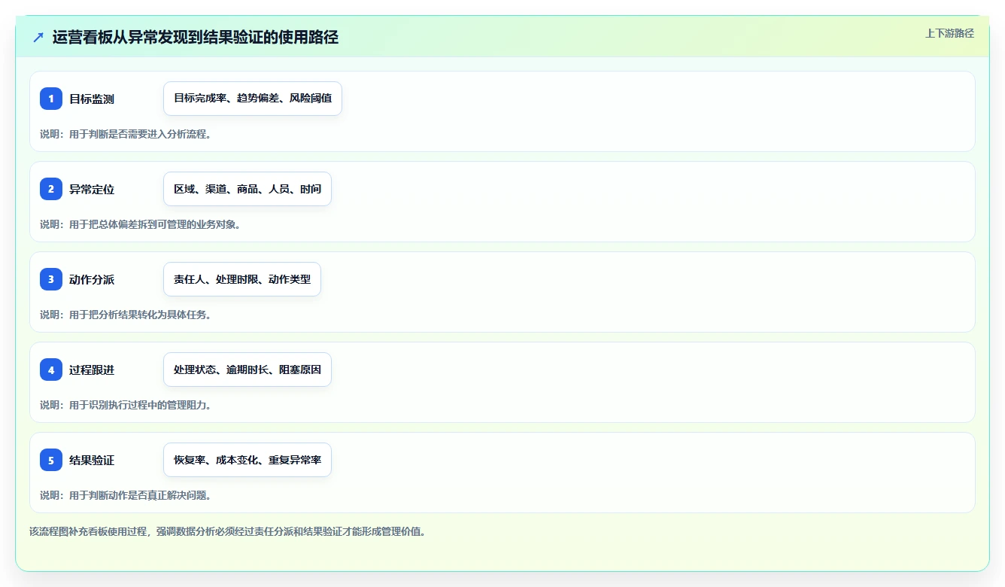Open the 恢复率、成本变化、重复异常率 chip
1005x587 pixels.
tap(247, 460)
